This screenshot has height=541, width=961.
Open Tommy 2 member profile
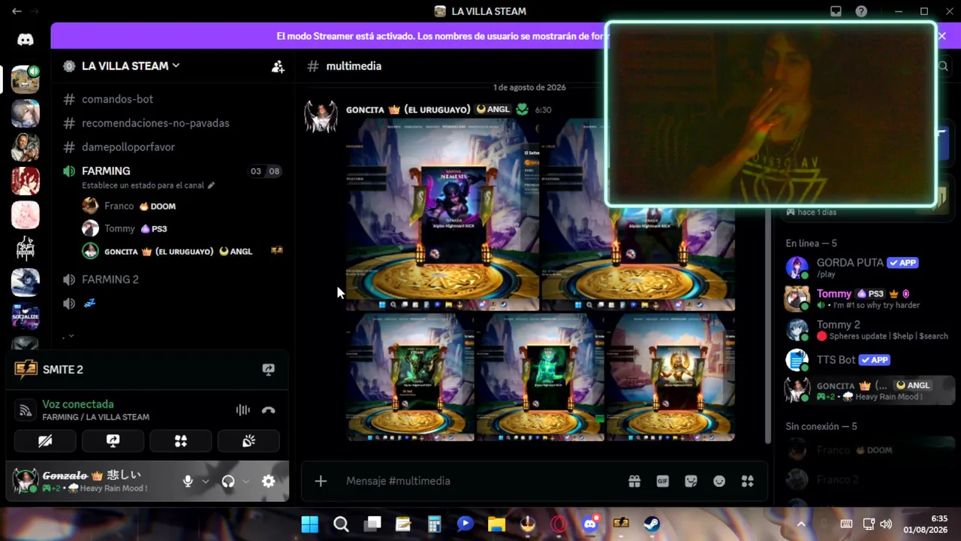866,330
